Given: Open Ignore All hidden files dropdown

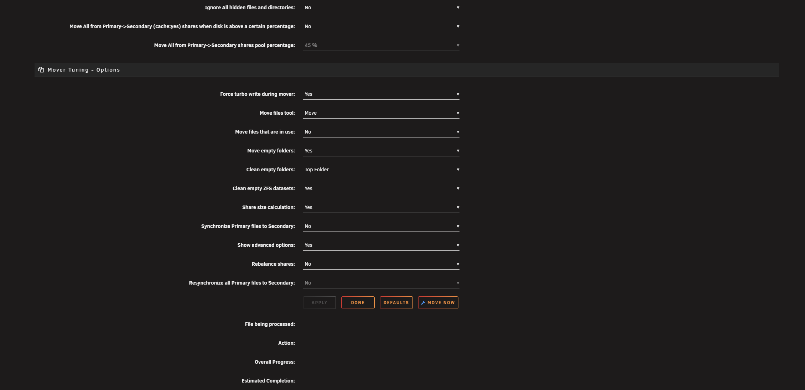Looking at the screenshot, I should pos(381,7).
